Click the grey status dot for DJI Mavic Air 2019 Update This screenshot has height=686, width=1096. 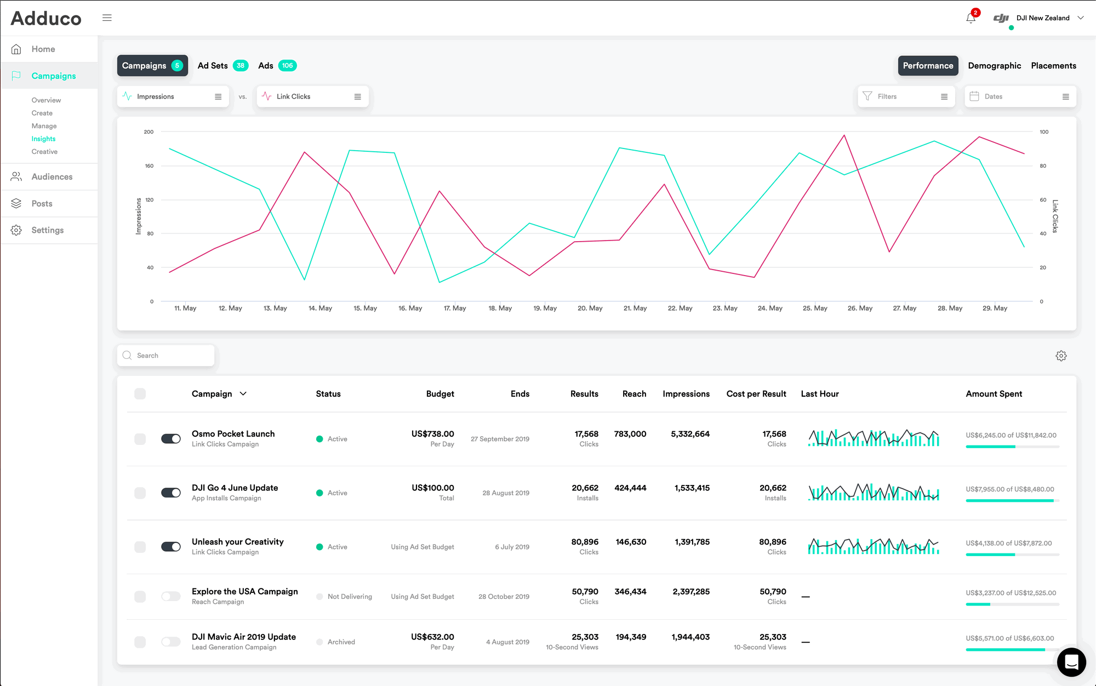tap(319, 642)
